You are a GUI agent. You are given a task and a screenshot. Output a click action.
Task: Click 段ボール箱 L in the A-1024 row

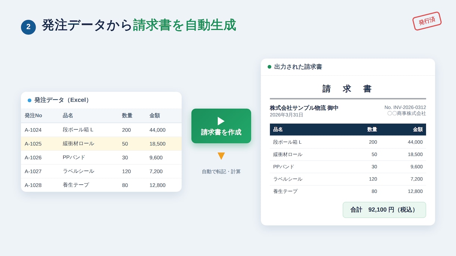click(x=78, y=130)
